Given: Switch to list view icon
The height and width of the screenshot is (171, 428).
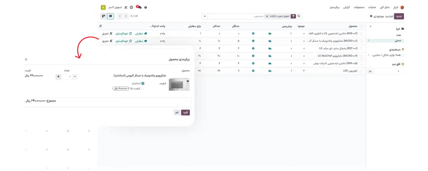Looking at the screenshot, I should 111,16.
